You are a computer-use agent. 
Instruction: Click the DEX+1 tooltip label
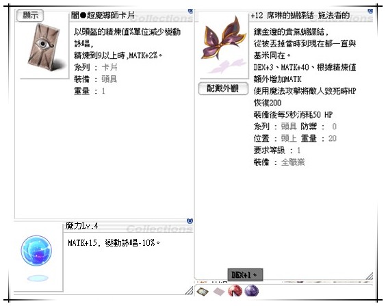[x=244, y=275]
